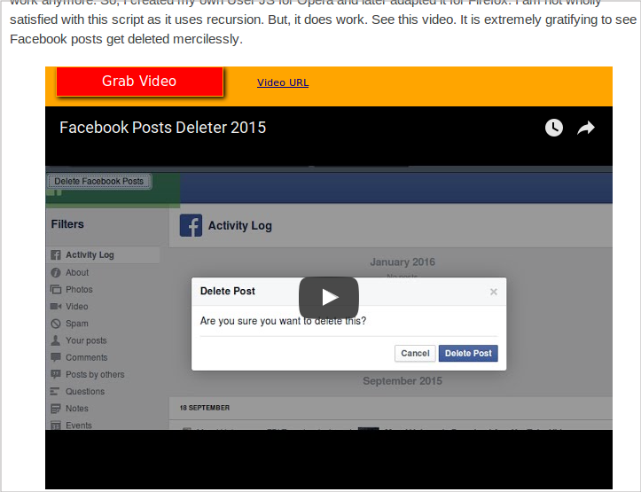The width and height of the screenshot is (641, 492).
Task: Click the Watch later clock icon
Action: 554,128
